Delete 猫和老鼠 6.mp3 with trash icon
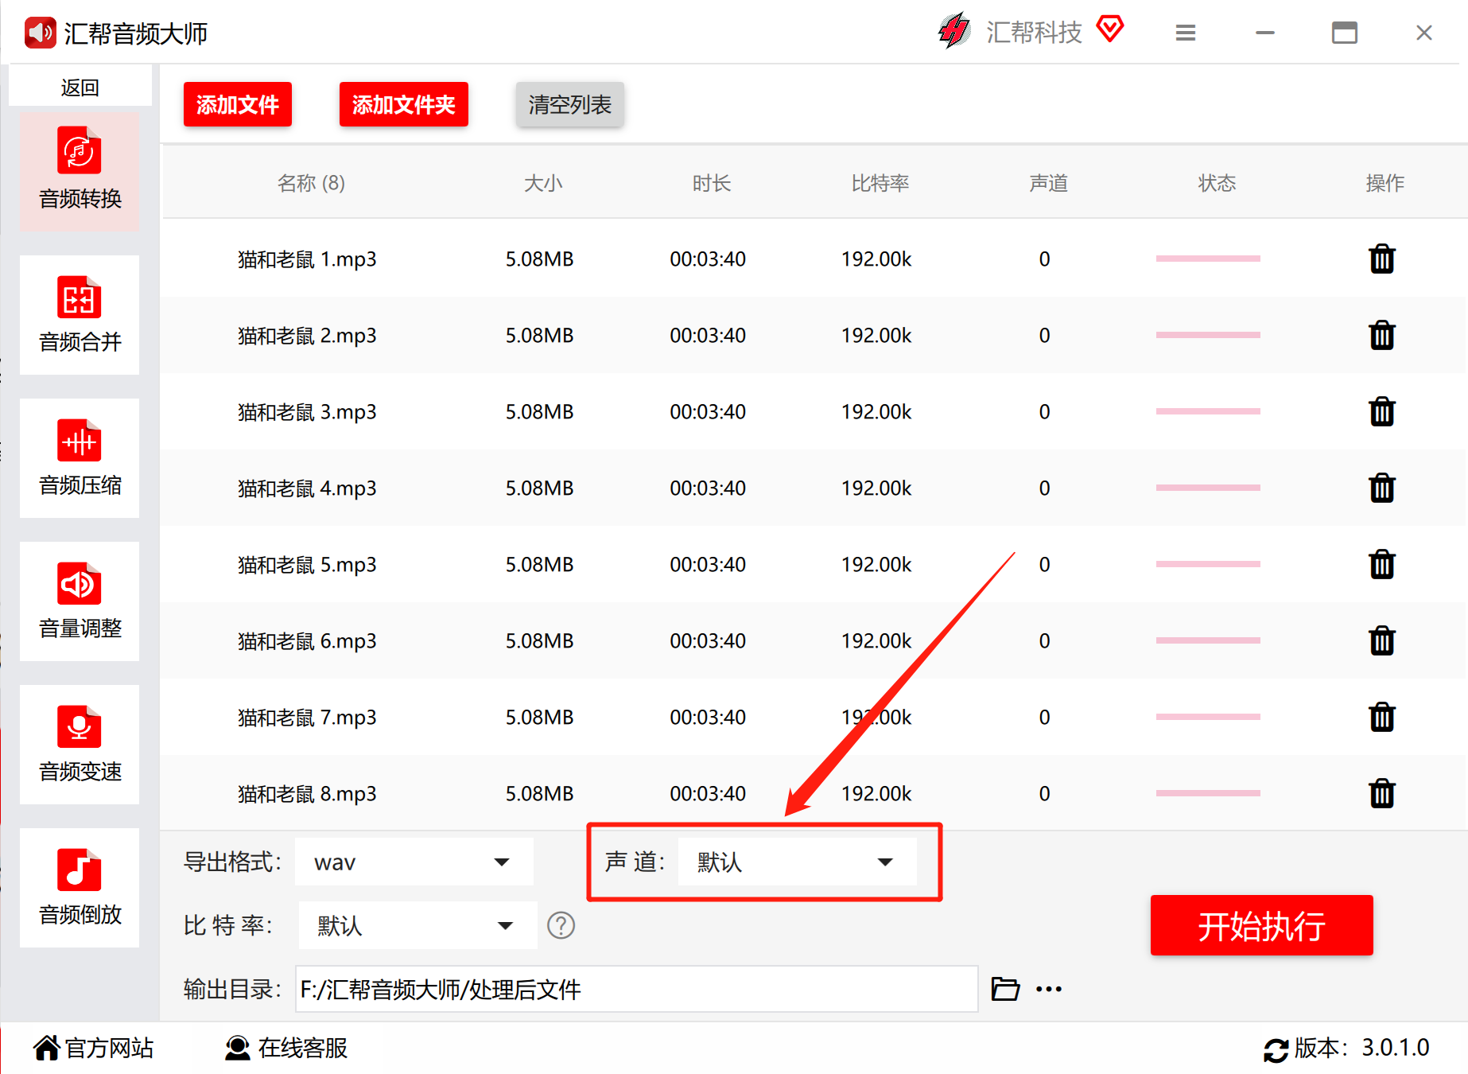The width and height of the screenshot is (1468, 1074). (x=1382, y=640)
